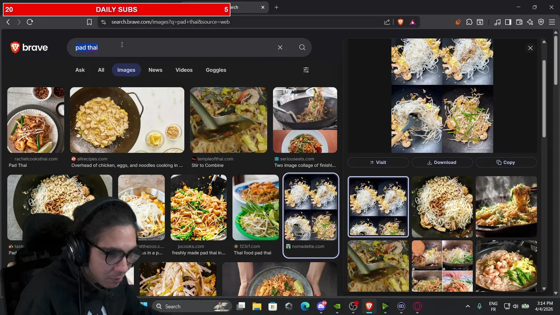560x315 pixels.
Task: Close the current browser tab
Action: (x=263, y=7)
